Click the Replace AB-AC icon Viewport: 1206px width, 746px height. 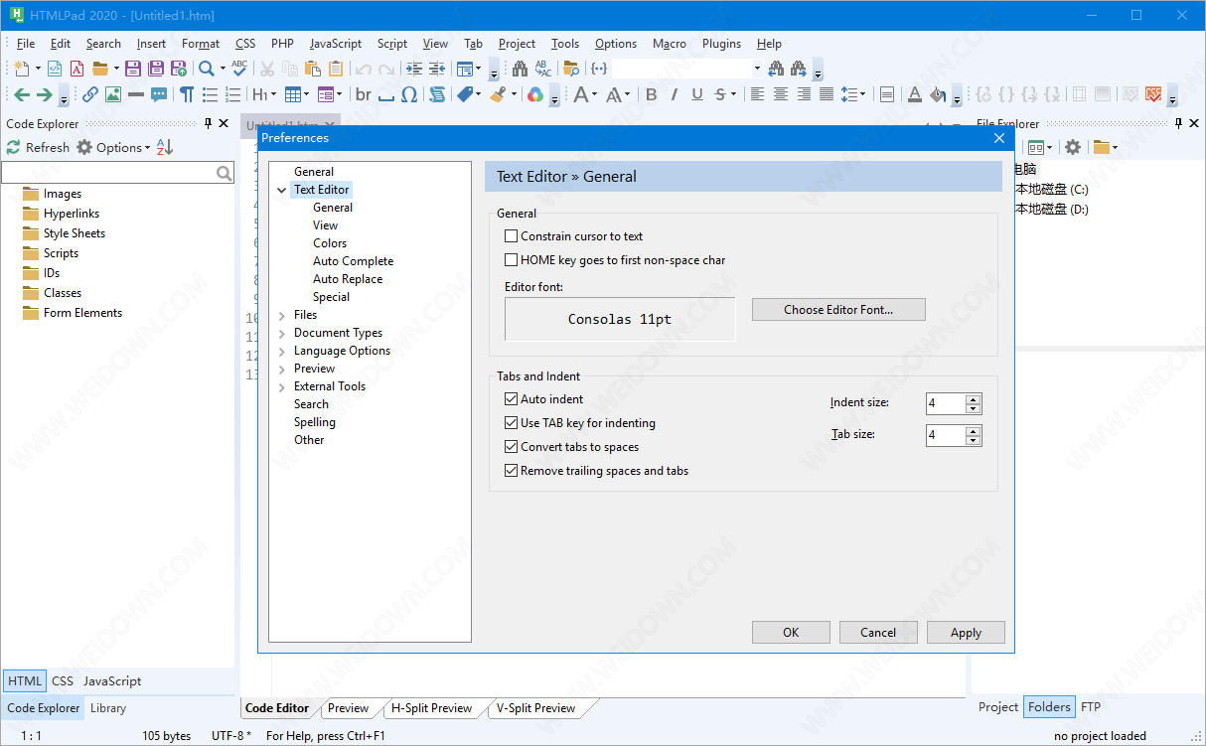pyautogui.click(x=543, y=69)
